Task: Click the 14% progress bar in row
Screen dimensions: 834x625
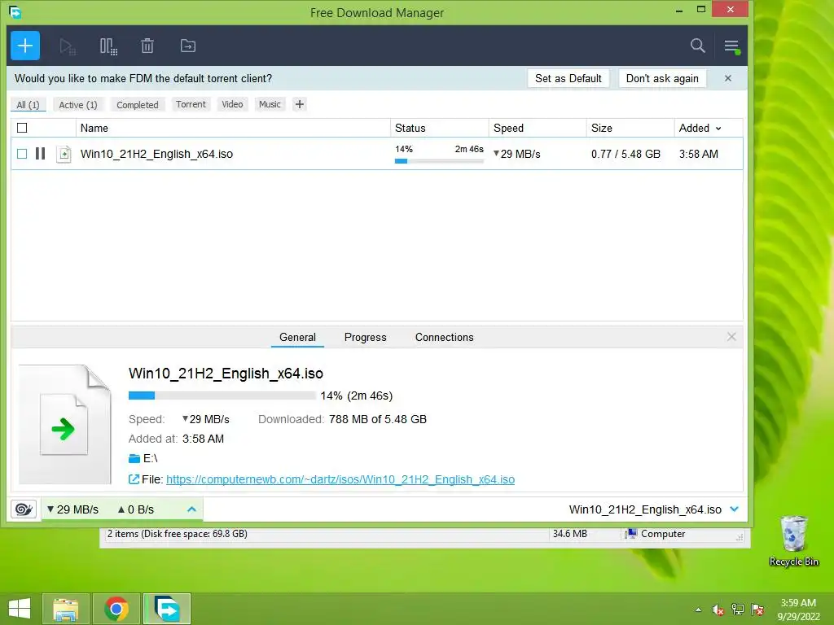Action: click(439, 161)
